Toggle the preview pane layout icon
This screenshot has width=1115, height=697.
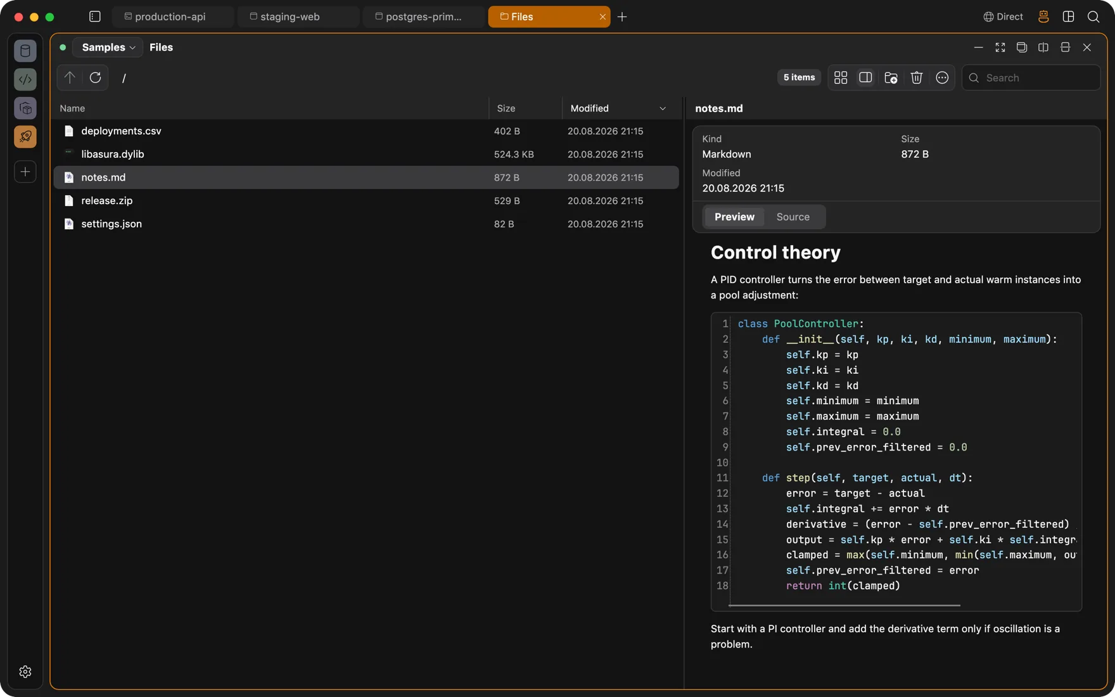865,77
